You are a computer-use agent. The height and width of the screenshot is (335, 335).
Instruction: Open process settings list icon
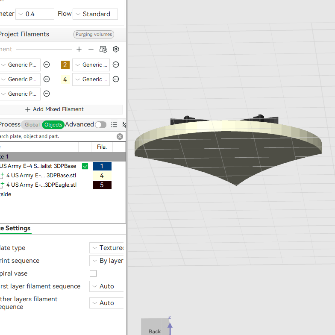114,125
